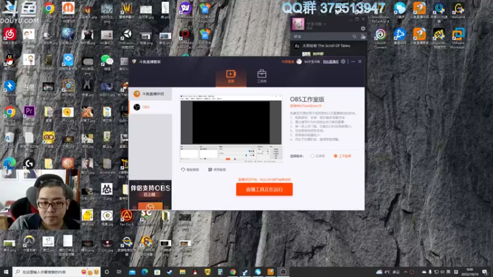Open the notification center on the taskbar
Screen dimensions: 493x277
(485, 272)
